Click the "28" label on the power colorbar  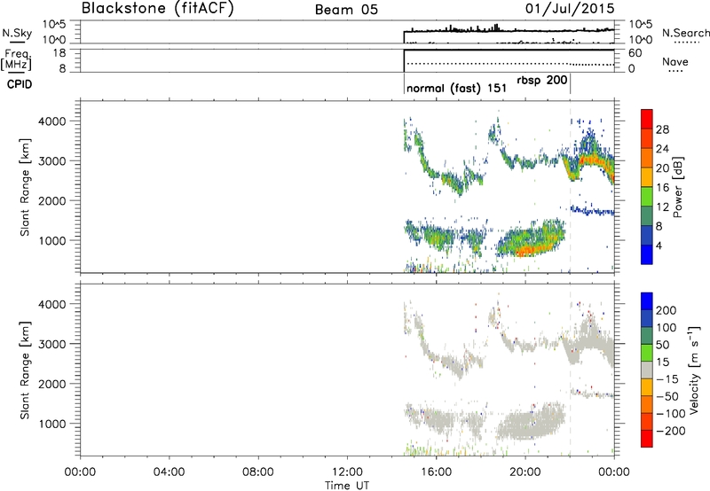click(662, 129)
